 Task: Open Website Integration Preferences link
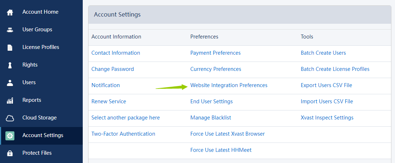click(229, 85)
